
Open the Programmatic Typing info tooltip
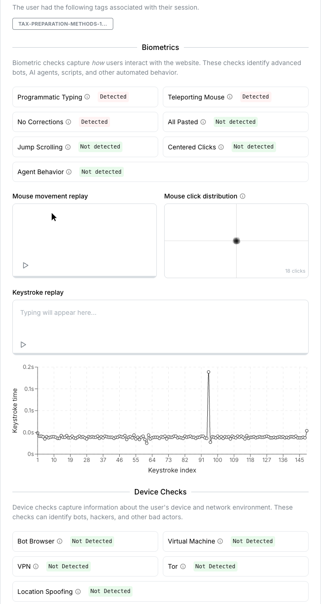(x=87, y=97)
